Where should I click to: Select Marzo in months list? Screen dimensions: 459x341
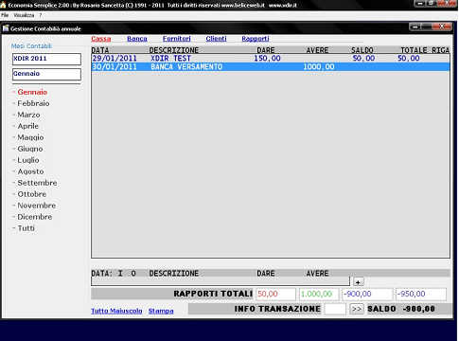tap(28, 115)
